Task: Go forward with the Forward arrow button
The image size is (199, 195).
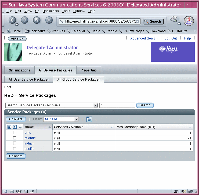Action: [x=24, y=20]
